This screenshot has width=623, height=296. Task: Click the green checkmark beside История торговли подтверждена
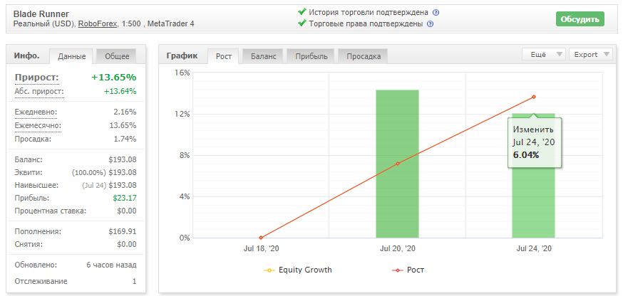[x=302, y=12]
